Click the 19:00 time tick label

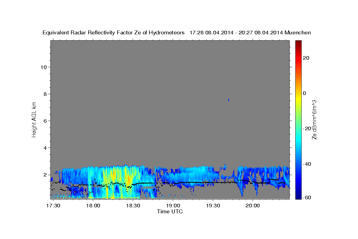(173, 206)
